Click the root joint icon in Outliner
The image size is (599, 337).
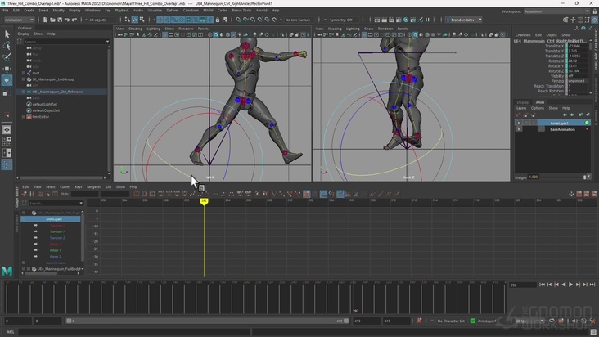28,73
